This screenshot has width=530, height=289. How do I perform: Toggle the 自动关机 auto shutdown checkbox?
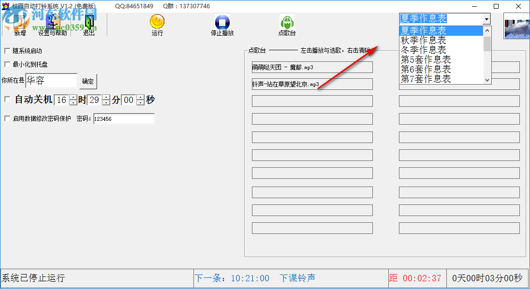[7, 99]
